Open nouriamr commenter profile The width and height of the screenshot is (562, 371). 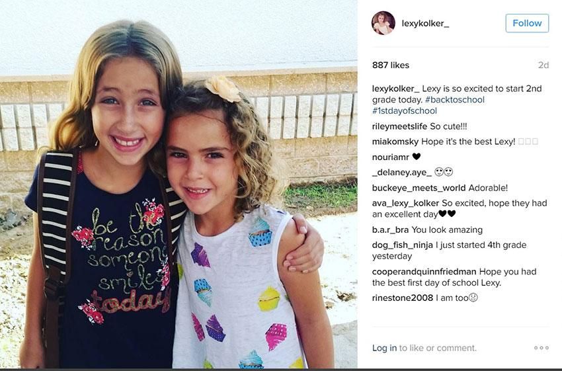391,157
